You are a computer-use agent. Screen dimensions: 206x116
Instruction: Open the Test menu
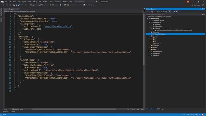(40, 2)
